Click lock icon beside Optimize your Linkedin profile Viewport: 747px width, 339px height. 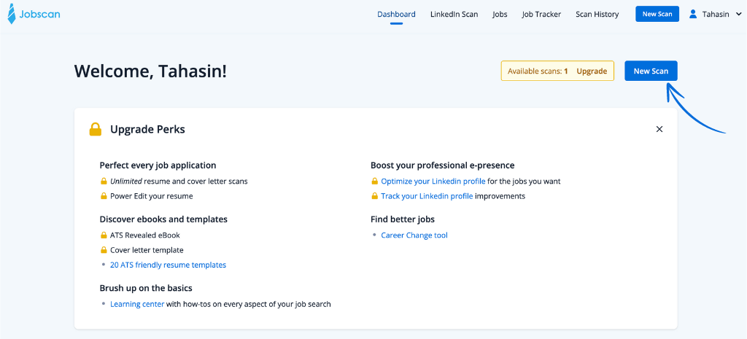pyautogui.click(x=374, y=182)
